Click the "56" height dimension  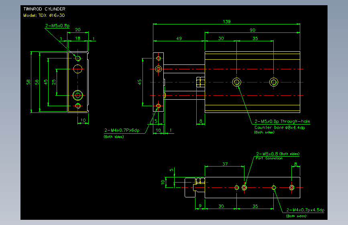click(37, 82)
